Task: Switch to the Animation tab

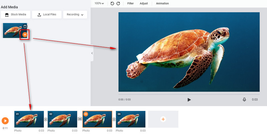Action: (162, 3)
